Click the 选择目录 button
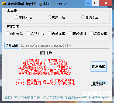Image resolution: width=114 pixels, height=103 pixels. tap(12, 45)
